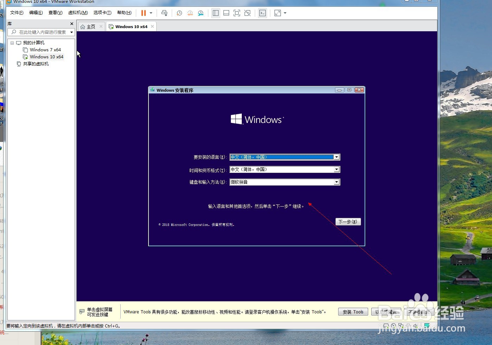The image size is (492, 345).
Task: Select 我的计算机 in the library tree
Action: click(34, 43)
